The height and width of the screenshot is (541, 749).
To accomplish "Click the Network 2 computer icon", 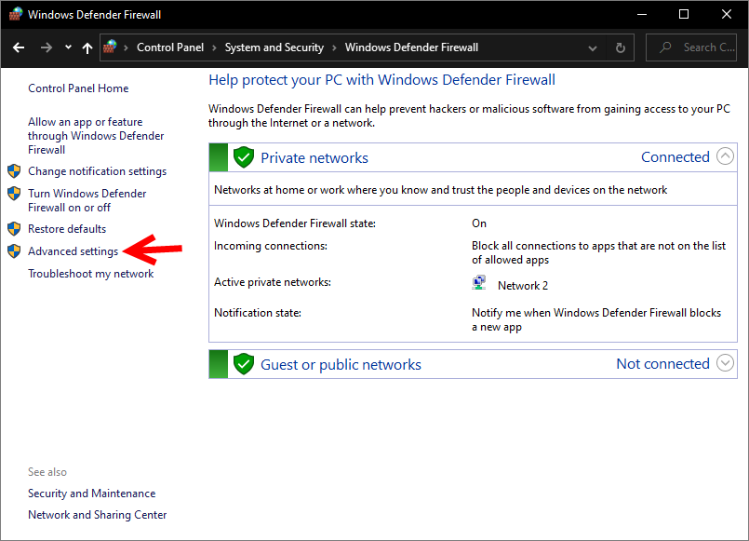I will click(x=479, y=283).
